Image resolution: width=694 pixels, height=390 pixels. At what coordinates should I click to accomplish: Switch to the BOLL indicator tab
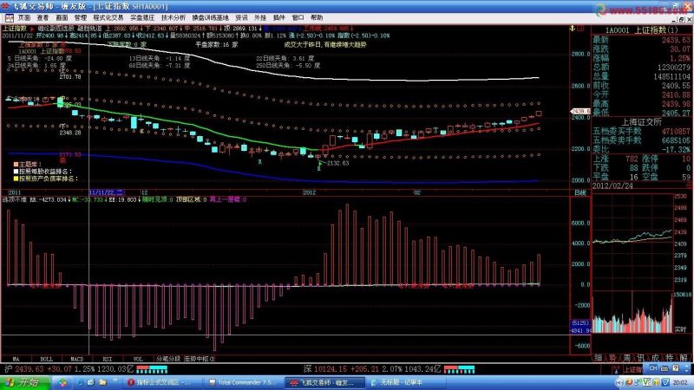pyautogui.click(x=47, y=359)
